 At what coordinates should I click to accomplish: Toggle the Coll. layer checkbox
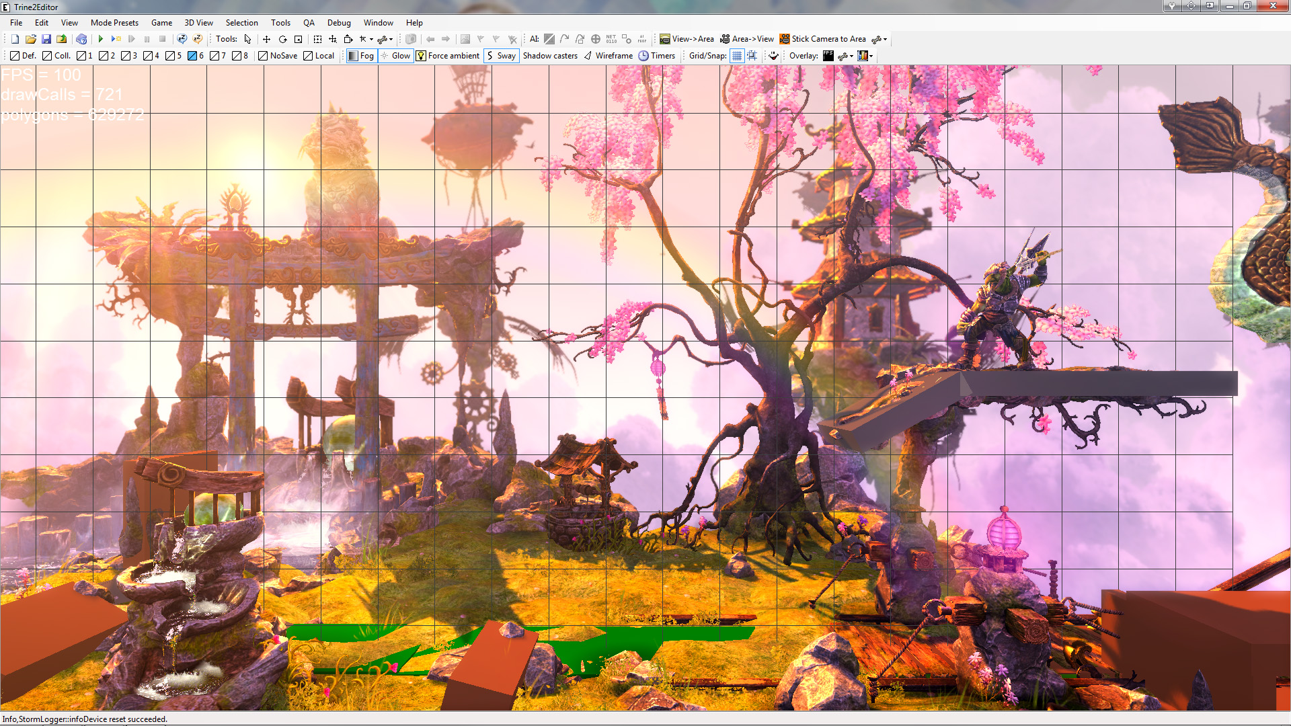(x=56, y=56)
